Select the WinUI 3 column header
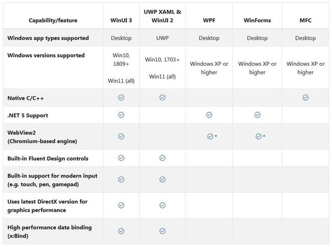This screenshot has width=332, height=247. (x=121, y=20)
